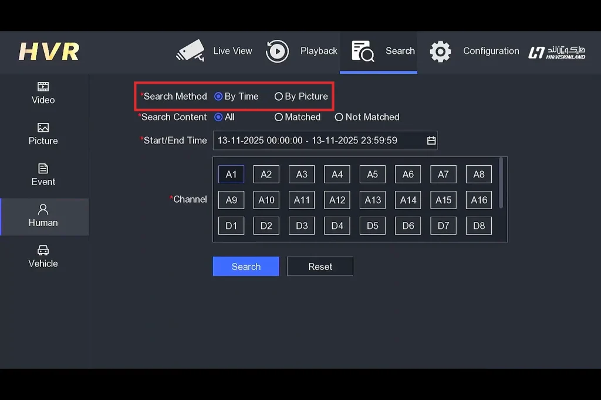The width and height of the screenshot is (601, 400).
Task: Choose the Matched search content option
Action: 279,117
